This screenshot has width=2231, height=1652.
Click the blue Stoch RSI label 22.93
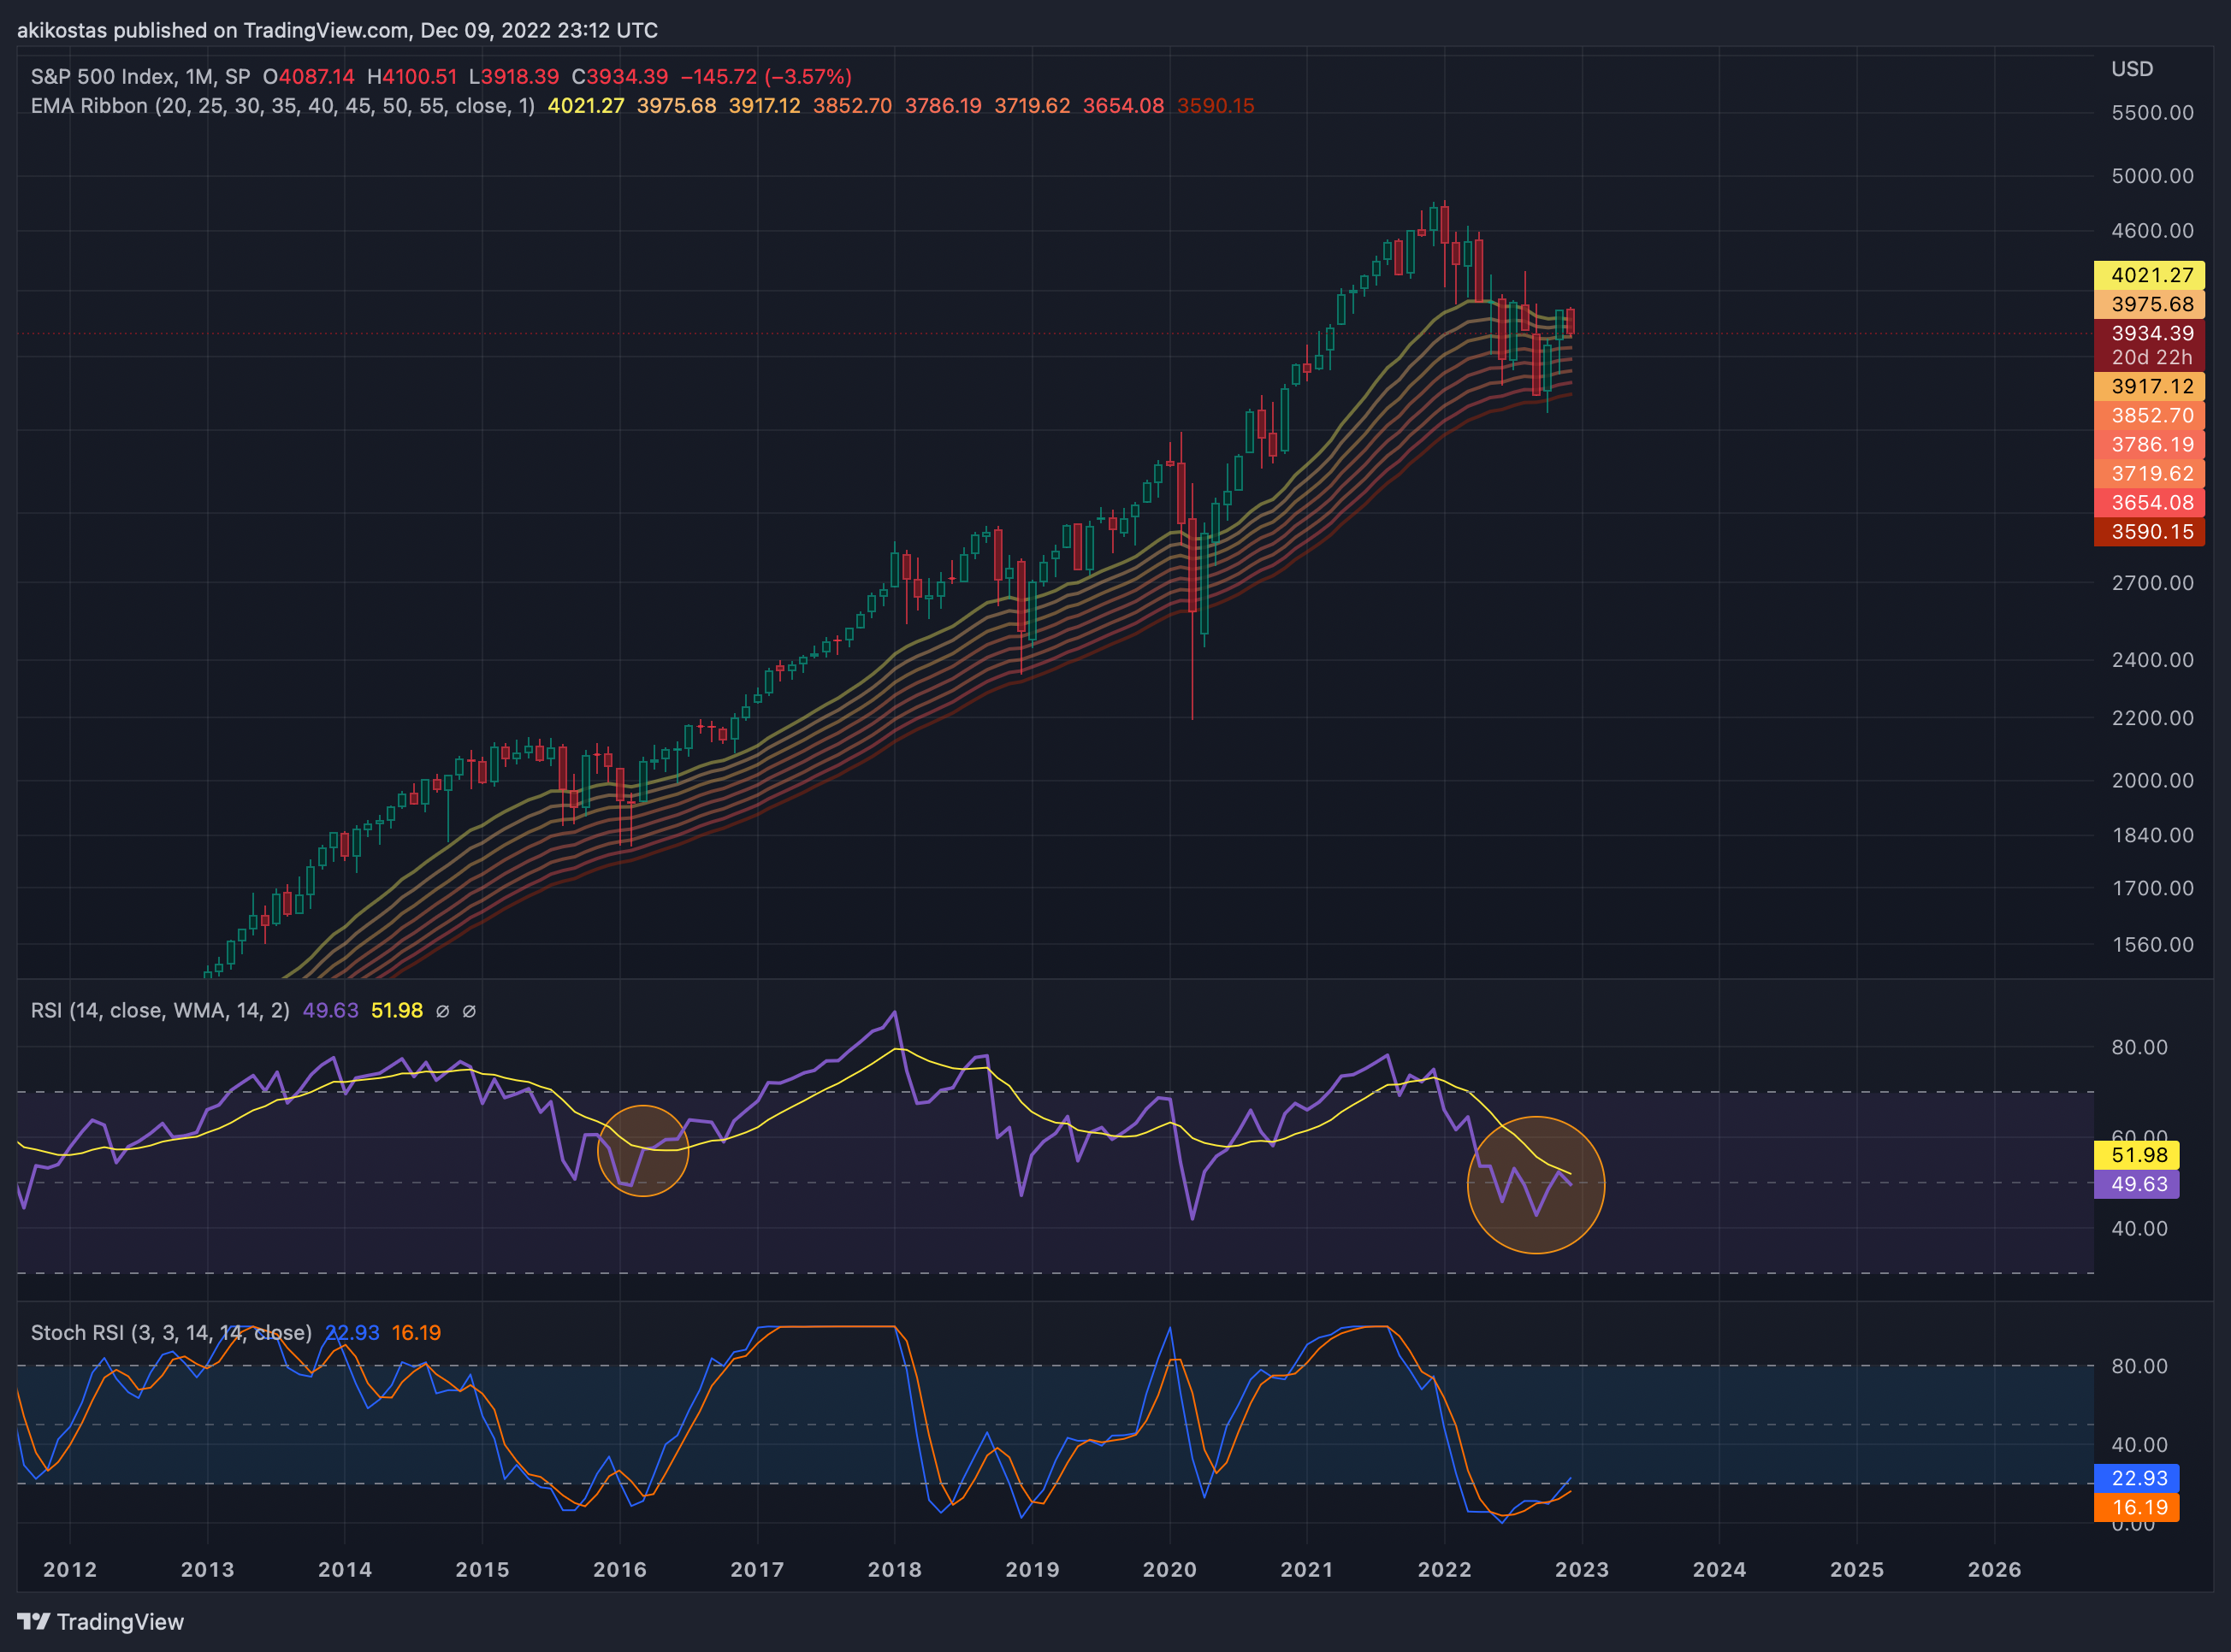(2137, 1478)
